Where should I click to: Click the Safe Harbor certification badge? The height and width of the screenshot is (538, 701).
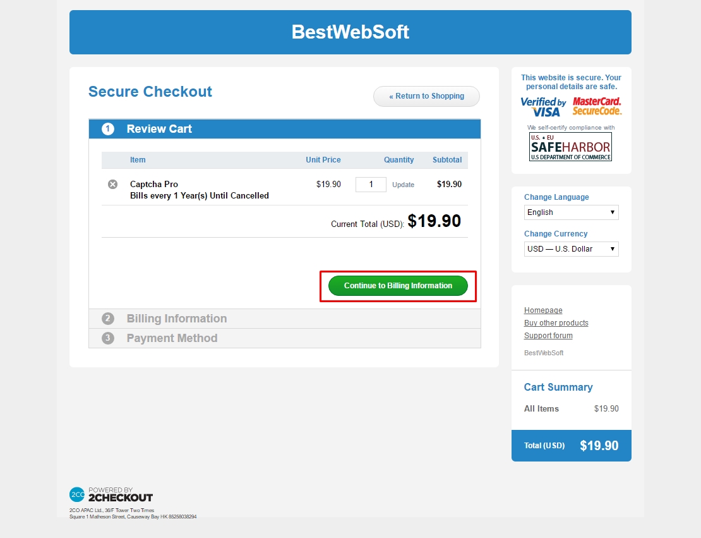coord(570,147)
